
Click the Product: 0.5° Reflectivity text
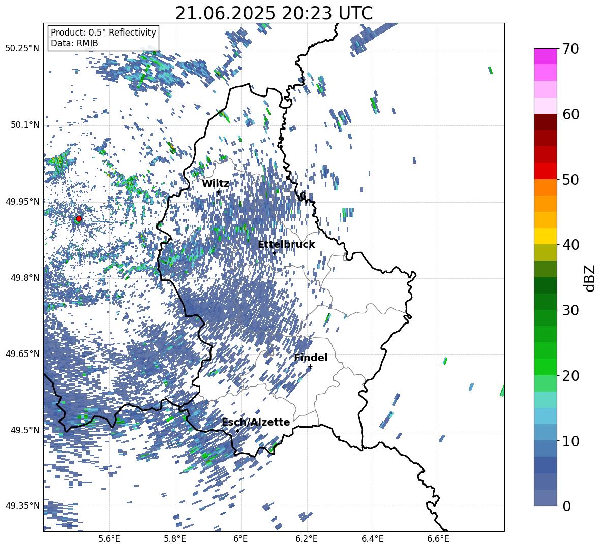pos(103,33)
